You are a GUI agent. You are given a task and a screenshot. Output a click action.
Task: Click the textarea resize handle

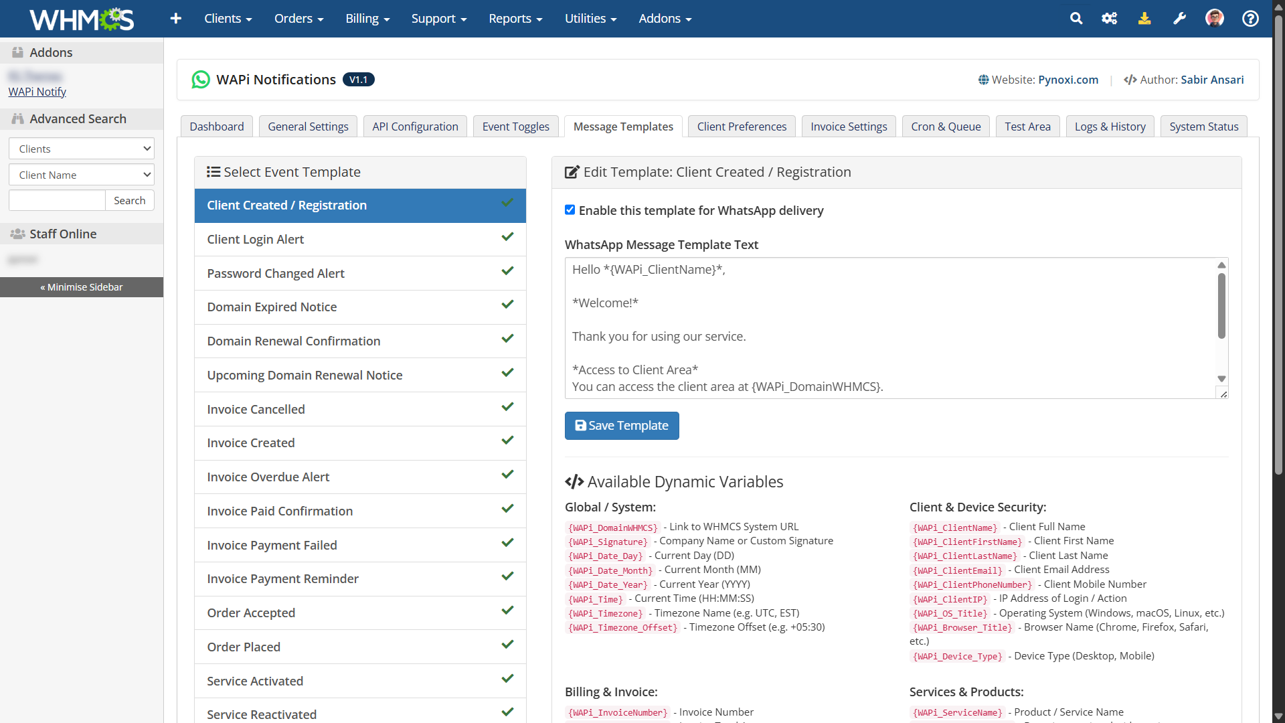[x=1223, y=394]
